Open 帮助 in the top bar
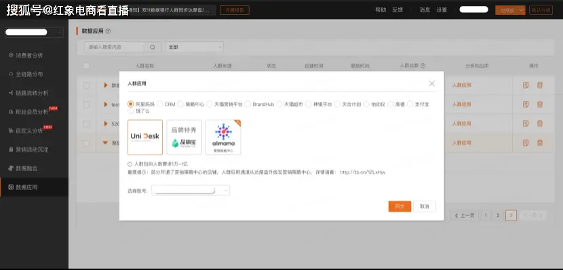This screenshot has width=563, height=270. pyautogui.click(x=381, y=10)
